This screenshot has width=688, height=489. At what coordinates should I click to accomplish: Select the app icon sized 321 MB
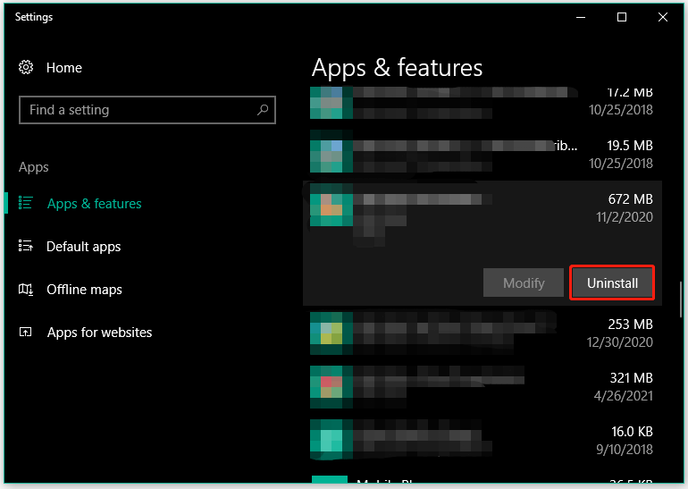coord(331,387)
